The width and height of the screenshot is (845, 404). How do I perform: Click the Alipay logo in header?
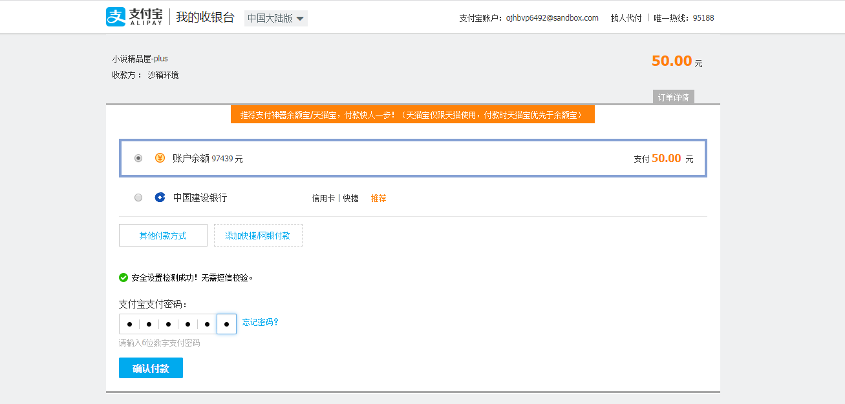coord(134,17)
